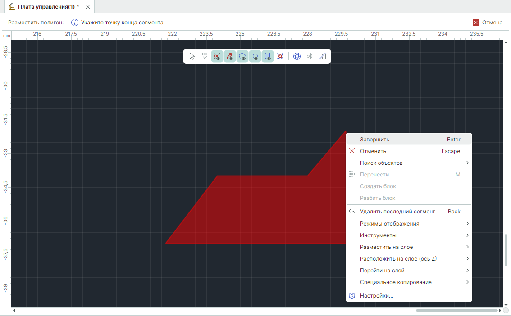Click the DC filter icon
Image resolution: width=511 pixels, height=316 pixels.
tap(205, 56)
